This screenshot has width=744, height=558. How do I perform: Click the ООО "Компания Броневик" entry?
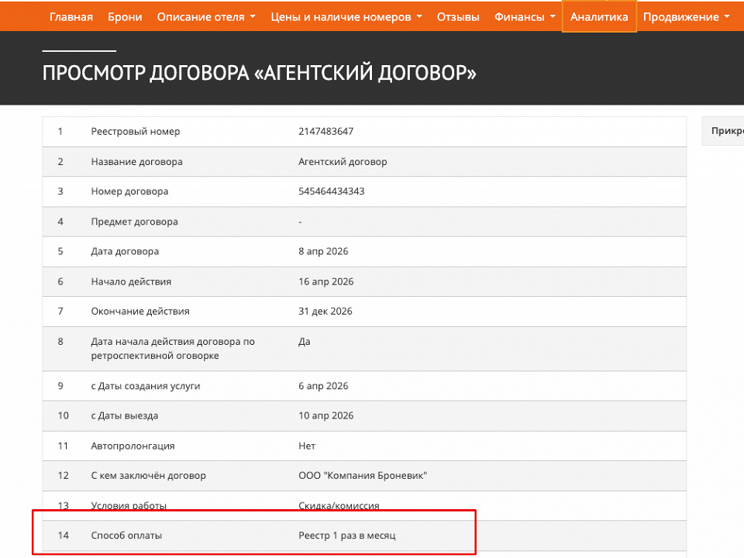pyautogui.click(x=363, y=475)
